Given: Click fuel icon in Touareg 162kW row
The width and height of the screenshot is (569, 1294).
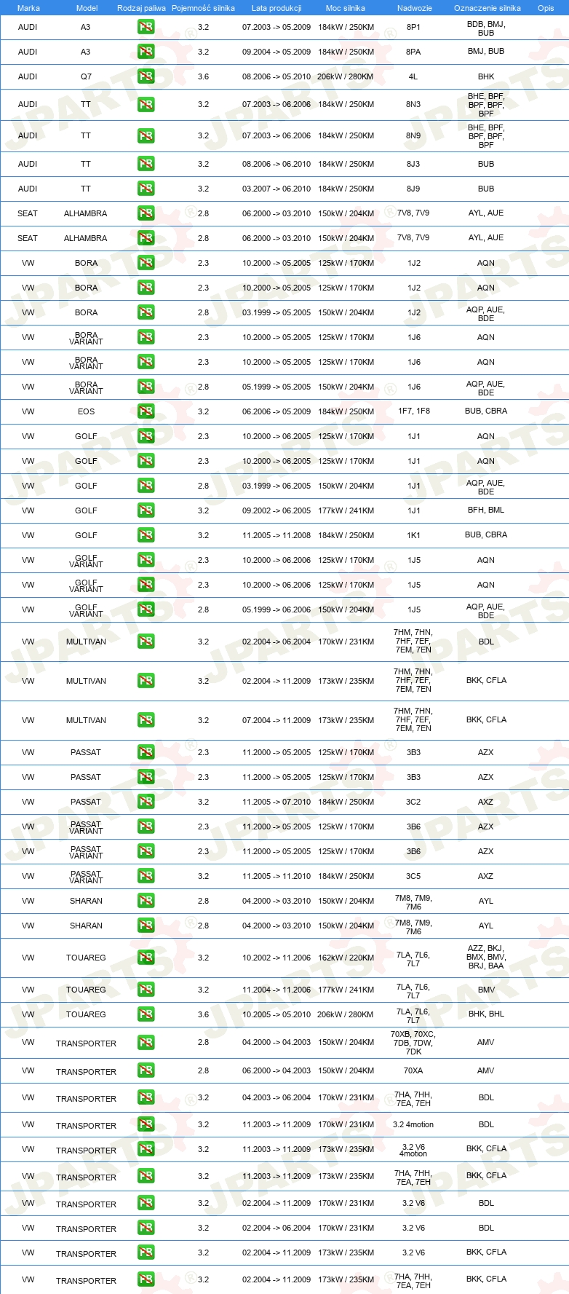Looking at the screenshot, I should coord(146,958).
